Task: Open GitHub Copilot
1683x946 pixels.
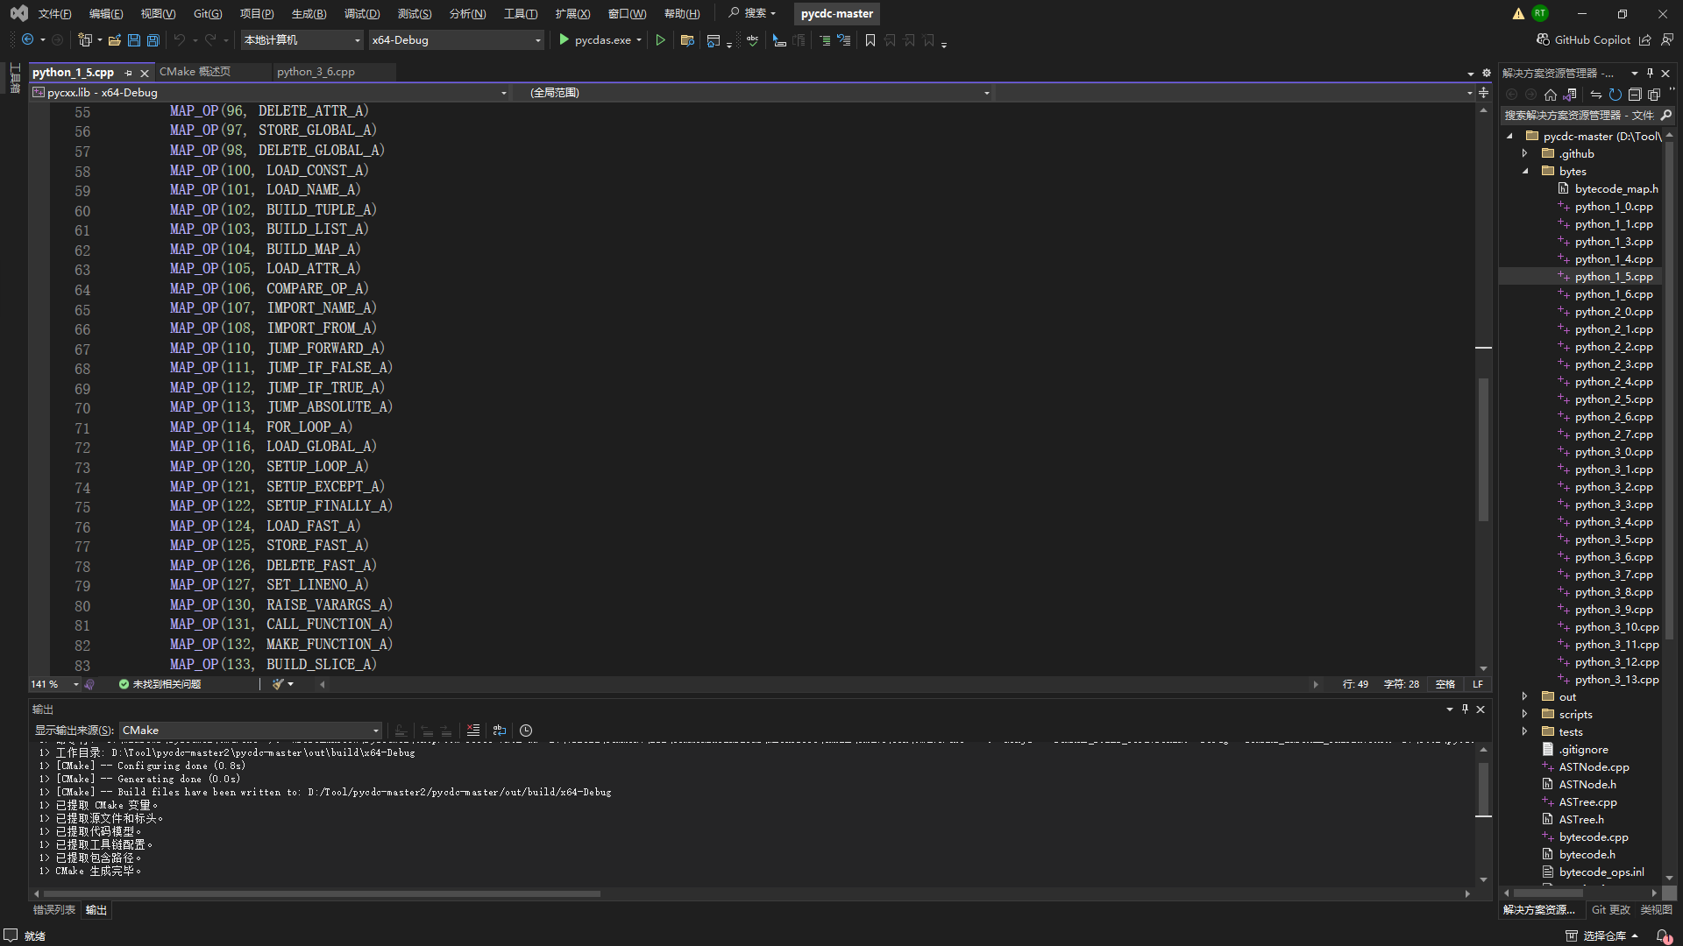Action: (1583, 40)
